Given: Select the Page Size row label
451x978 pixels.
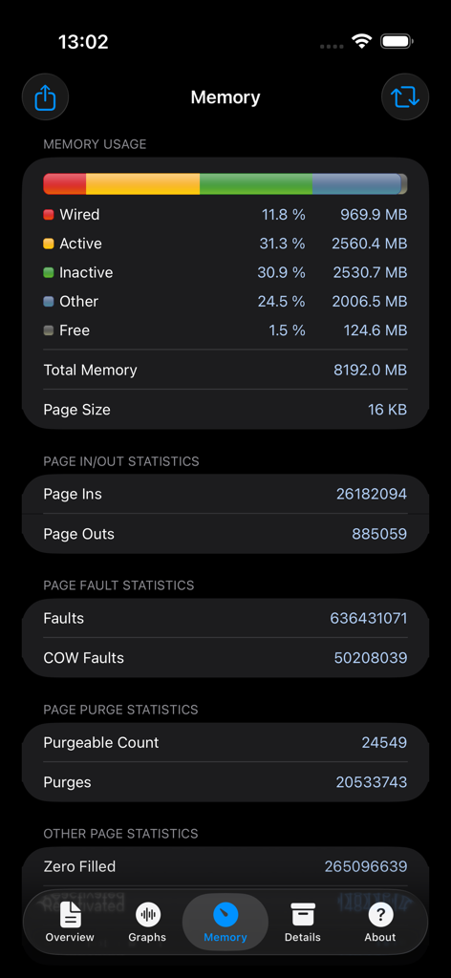Looking at the screenshot, I should (76, 410).
